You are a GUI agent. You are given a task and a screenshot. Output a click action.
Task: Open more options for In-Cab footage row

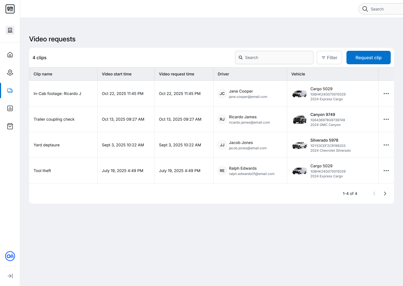tap(386, 94)
